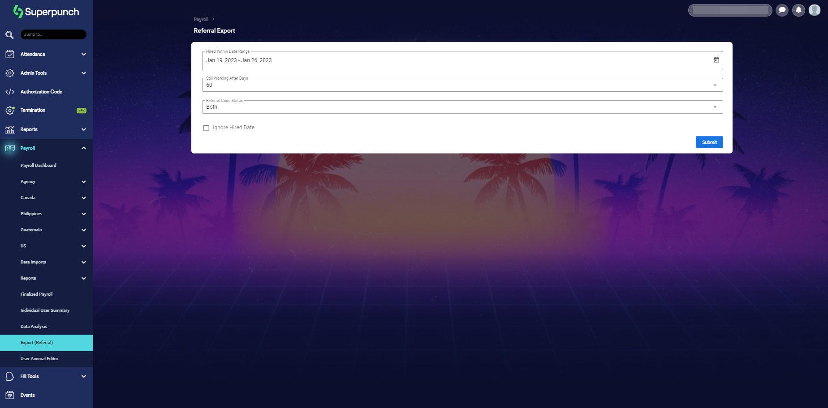
Task: Expand the Still Working After Days dropdown
Action: click(716, 85)
